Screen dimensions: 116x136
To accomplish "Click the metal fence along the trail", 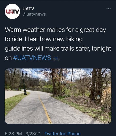I will (40, 90).
